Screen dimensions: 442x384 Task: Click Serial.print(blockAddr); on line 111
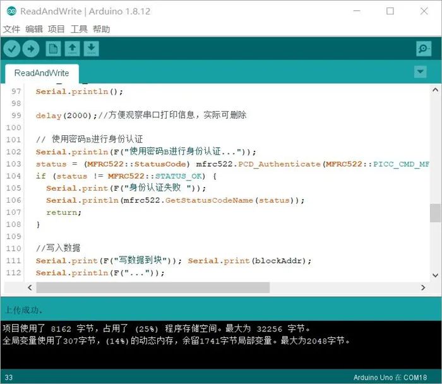[x=250, y=261]
